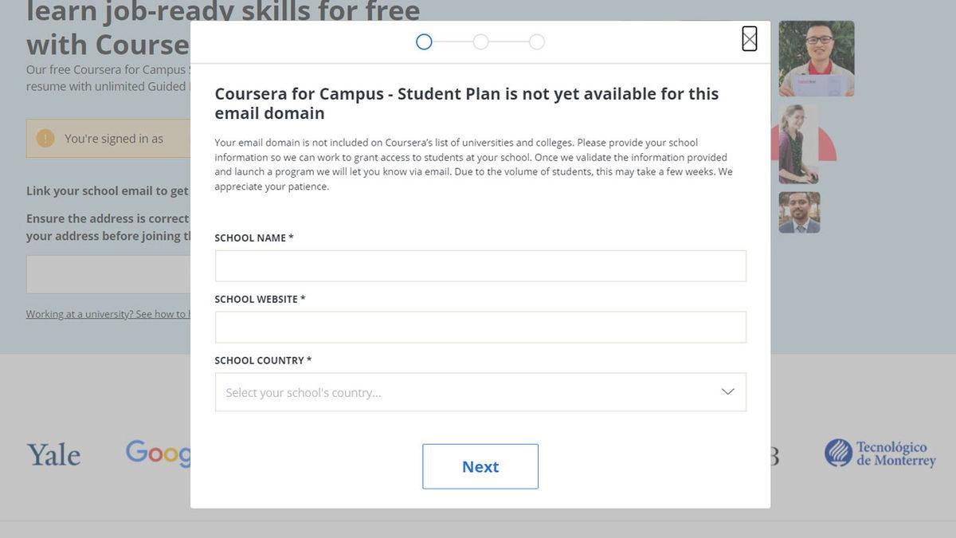Click the country dropdown chevron arrow
Viewport: 956px width, 538px height.
tap(727, 391)
